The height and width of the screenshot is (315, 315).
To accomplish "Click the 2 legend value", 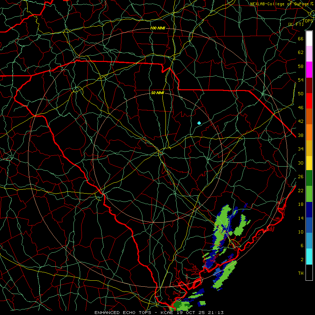I will 302,260.
